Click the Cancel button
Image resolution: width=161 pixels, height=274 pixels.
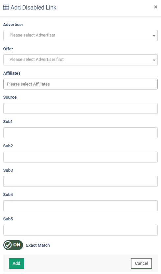[x=141, y=263]
